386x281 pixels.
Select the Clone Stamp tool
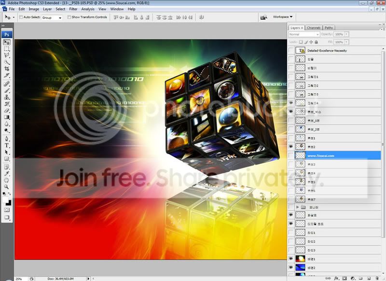7,97
